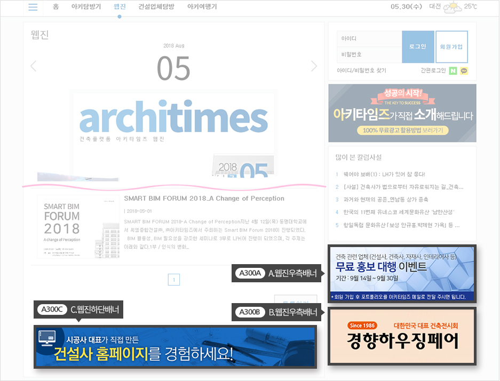Click the SMART BIM FORUM article thumbnail
The width and height of the screenshot is (500, 381).
(78, 227)
